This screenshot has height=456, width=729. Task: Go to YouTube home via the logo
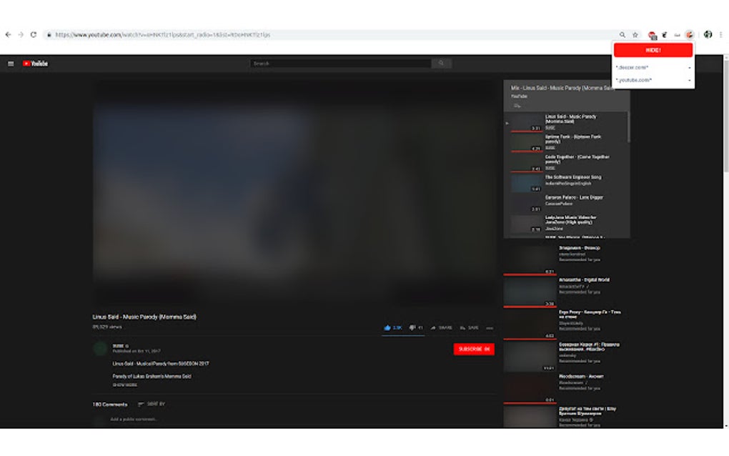click(x=35, y=64)
